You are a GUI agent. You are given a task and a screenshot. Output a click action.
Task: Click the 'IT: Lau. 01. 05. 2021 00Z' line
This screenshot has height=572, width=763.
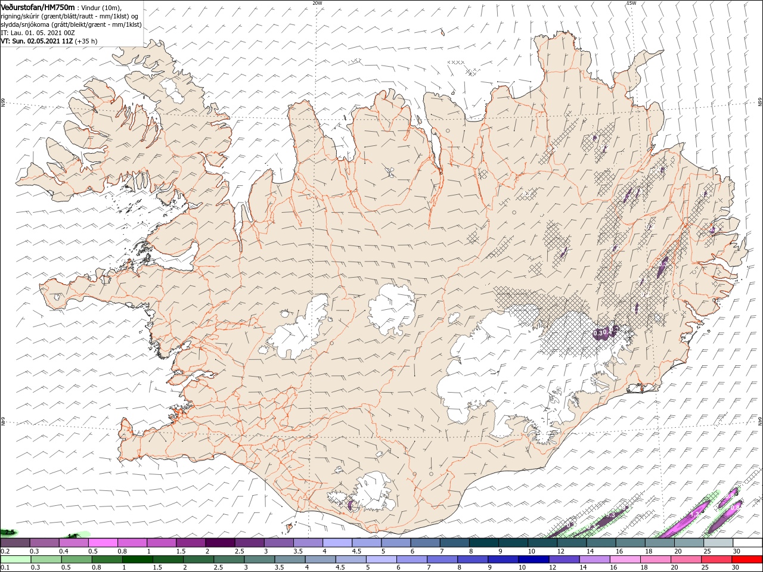(x=38, y=33)
